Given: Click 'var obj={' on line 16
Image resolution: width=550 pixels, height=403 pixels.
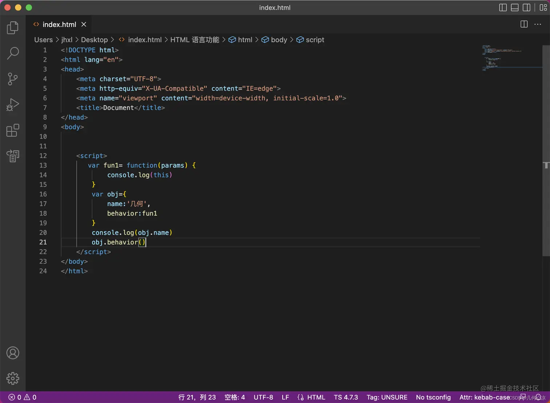Looking at the screenshot, I should (109, 194).
